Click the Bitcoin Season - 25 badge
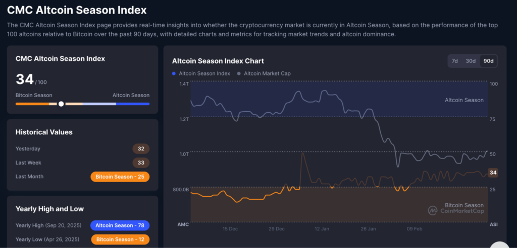Image resolution: width=517 pixels, height=248 pixels. [120, 177]
